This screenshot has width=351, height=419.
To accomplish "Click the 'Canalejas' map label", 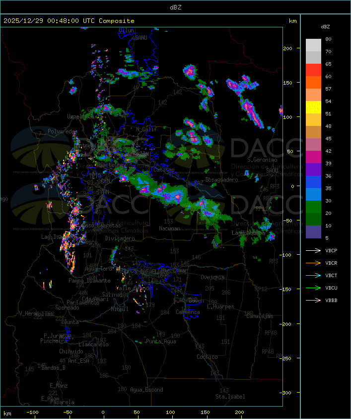I will [260, 316].
